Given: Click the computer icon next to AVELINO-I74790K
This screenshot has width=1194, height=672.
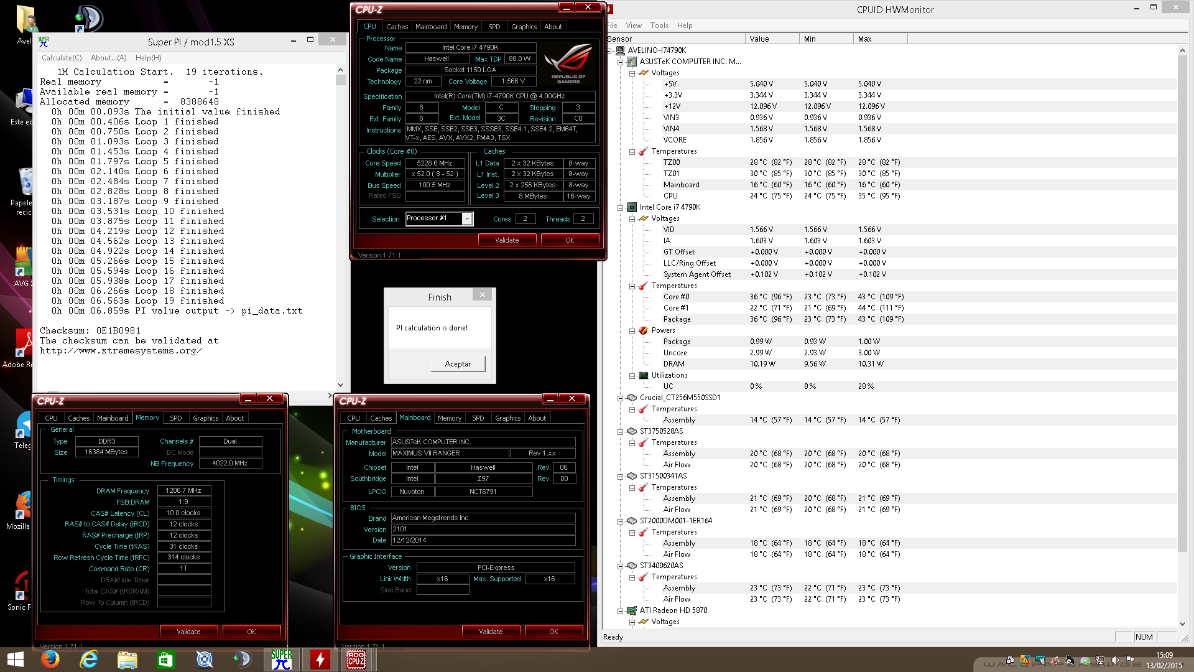Looking at the screenshot, I should pos(620,50).
